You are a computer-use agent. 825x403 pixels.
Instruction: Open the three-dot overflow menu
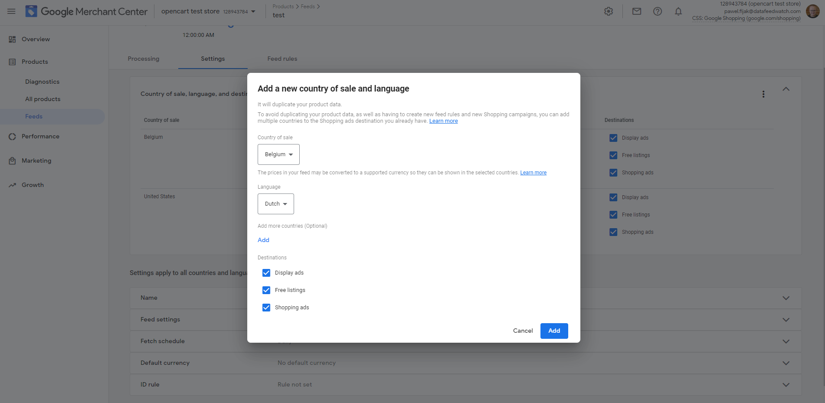point(763,94)
